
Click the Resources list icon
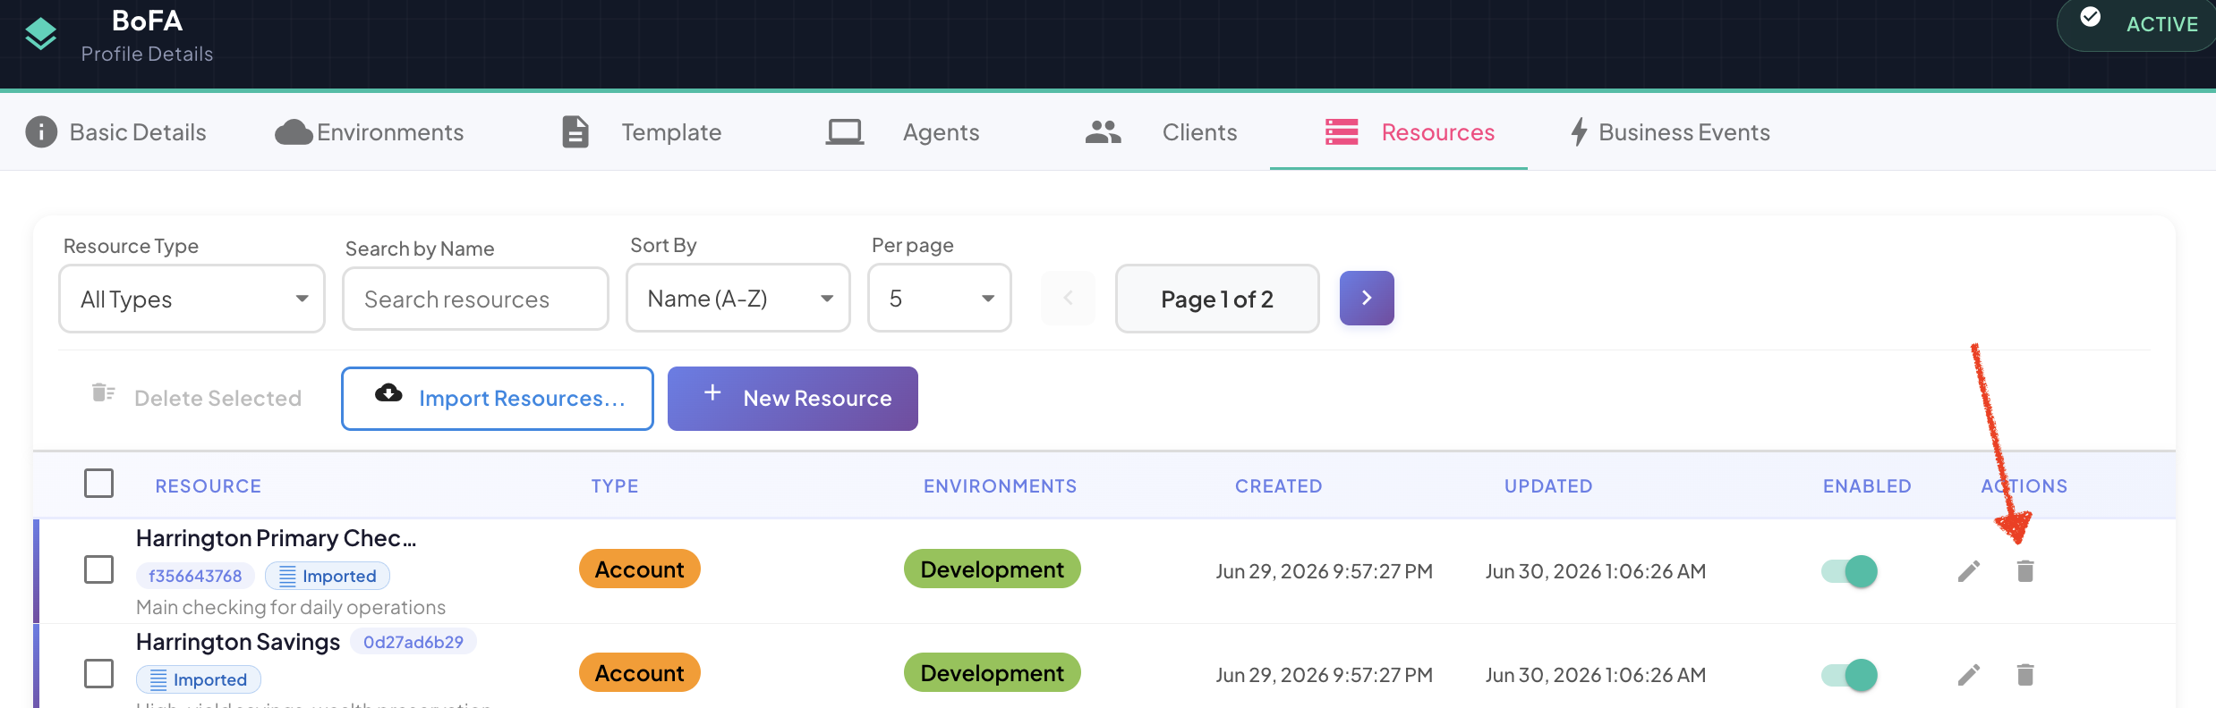1342,132
